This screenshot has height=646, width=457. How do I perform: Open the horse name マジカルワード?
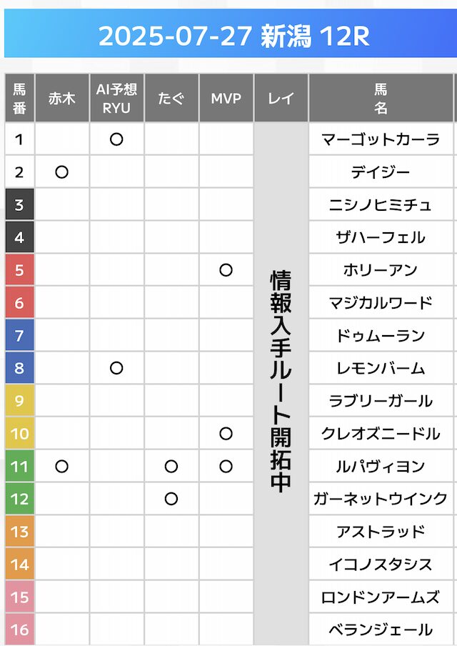click(381, 303)
